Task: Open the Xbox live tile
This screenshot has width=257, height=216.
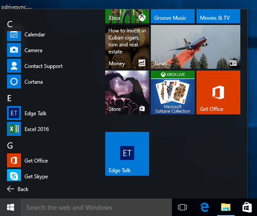Action: (x=127, y=16)
